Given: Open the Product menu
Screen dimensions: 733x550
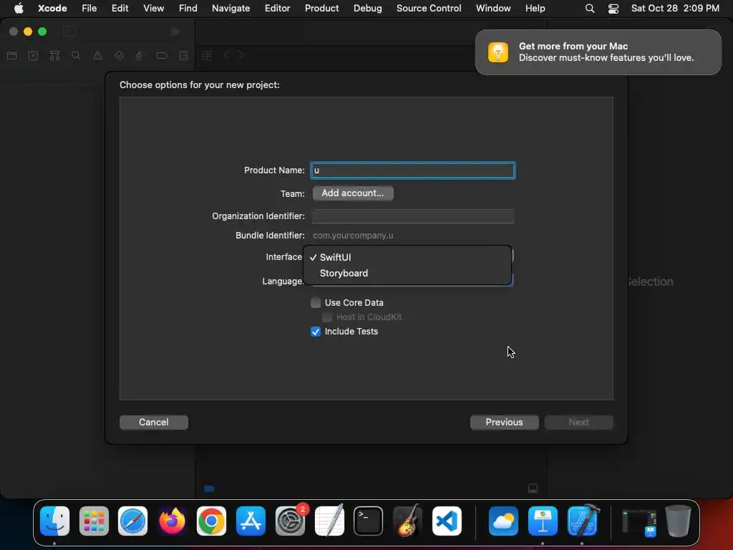Looking at the screenshot, I should click(x=321, y=9).
